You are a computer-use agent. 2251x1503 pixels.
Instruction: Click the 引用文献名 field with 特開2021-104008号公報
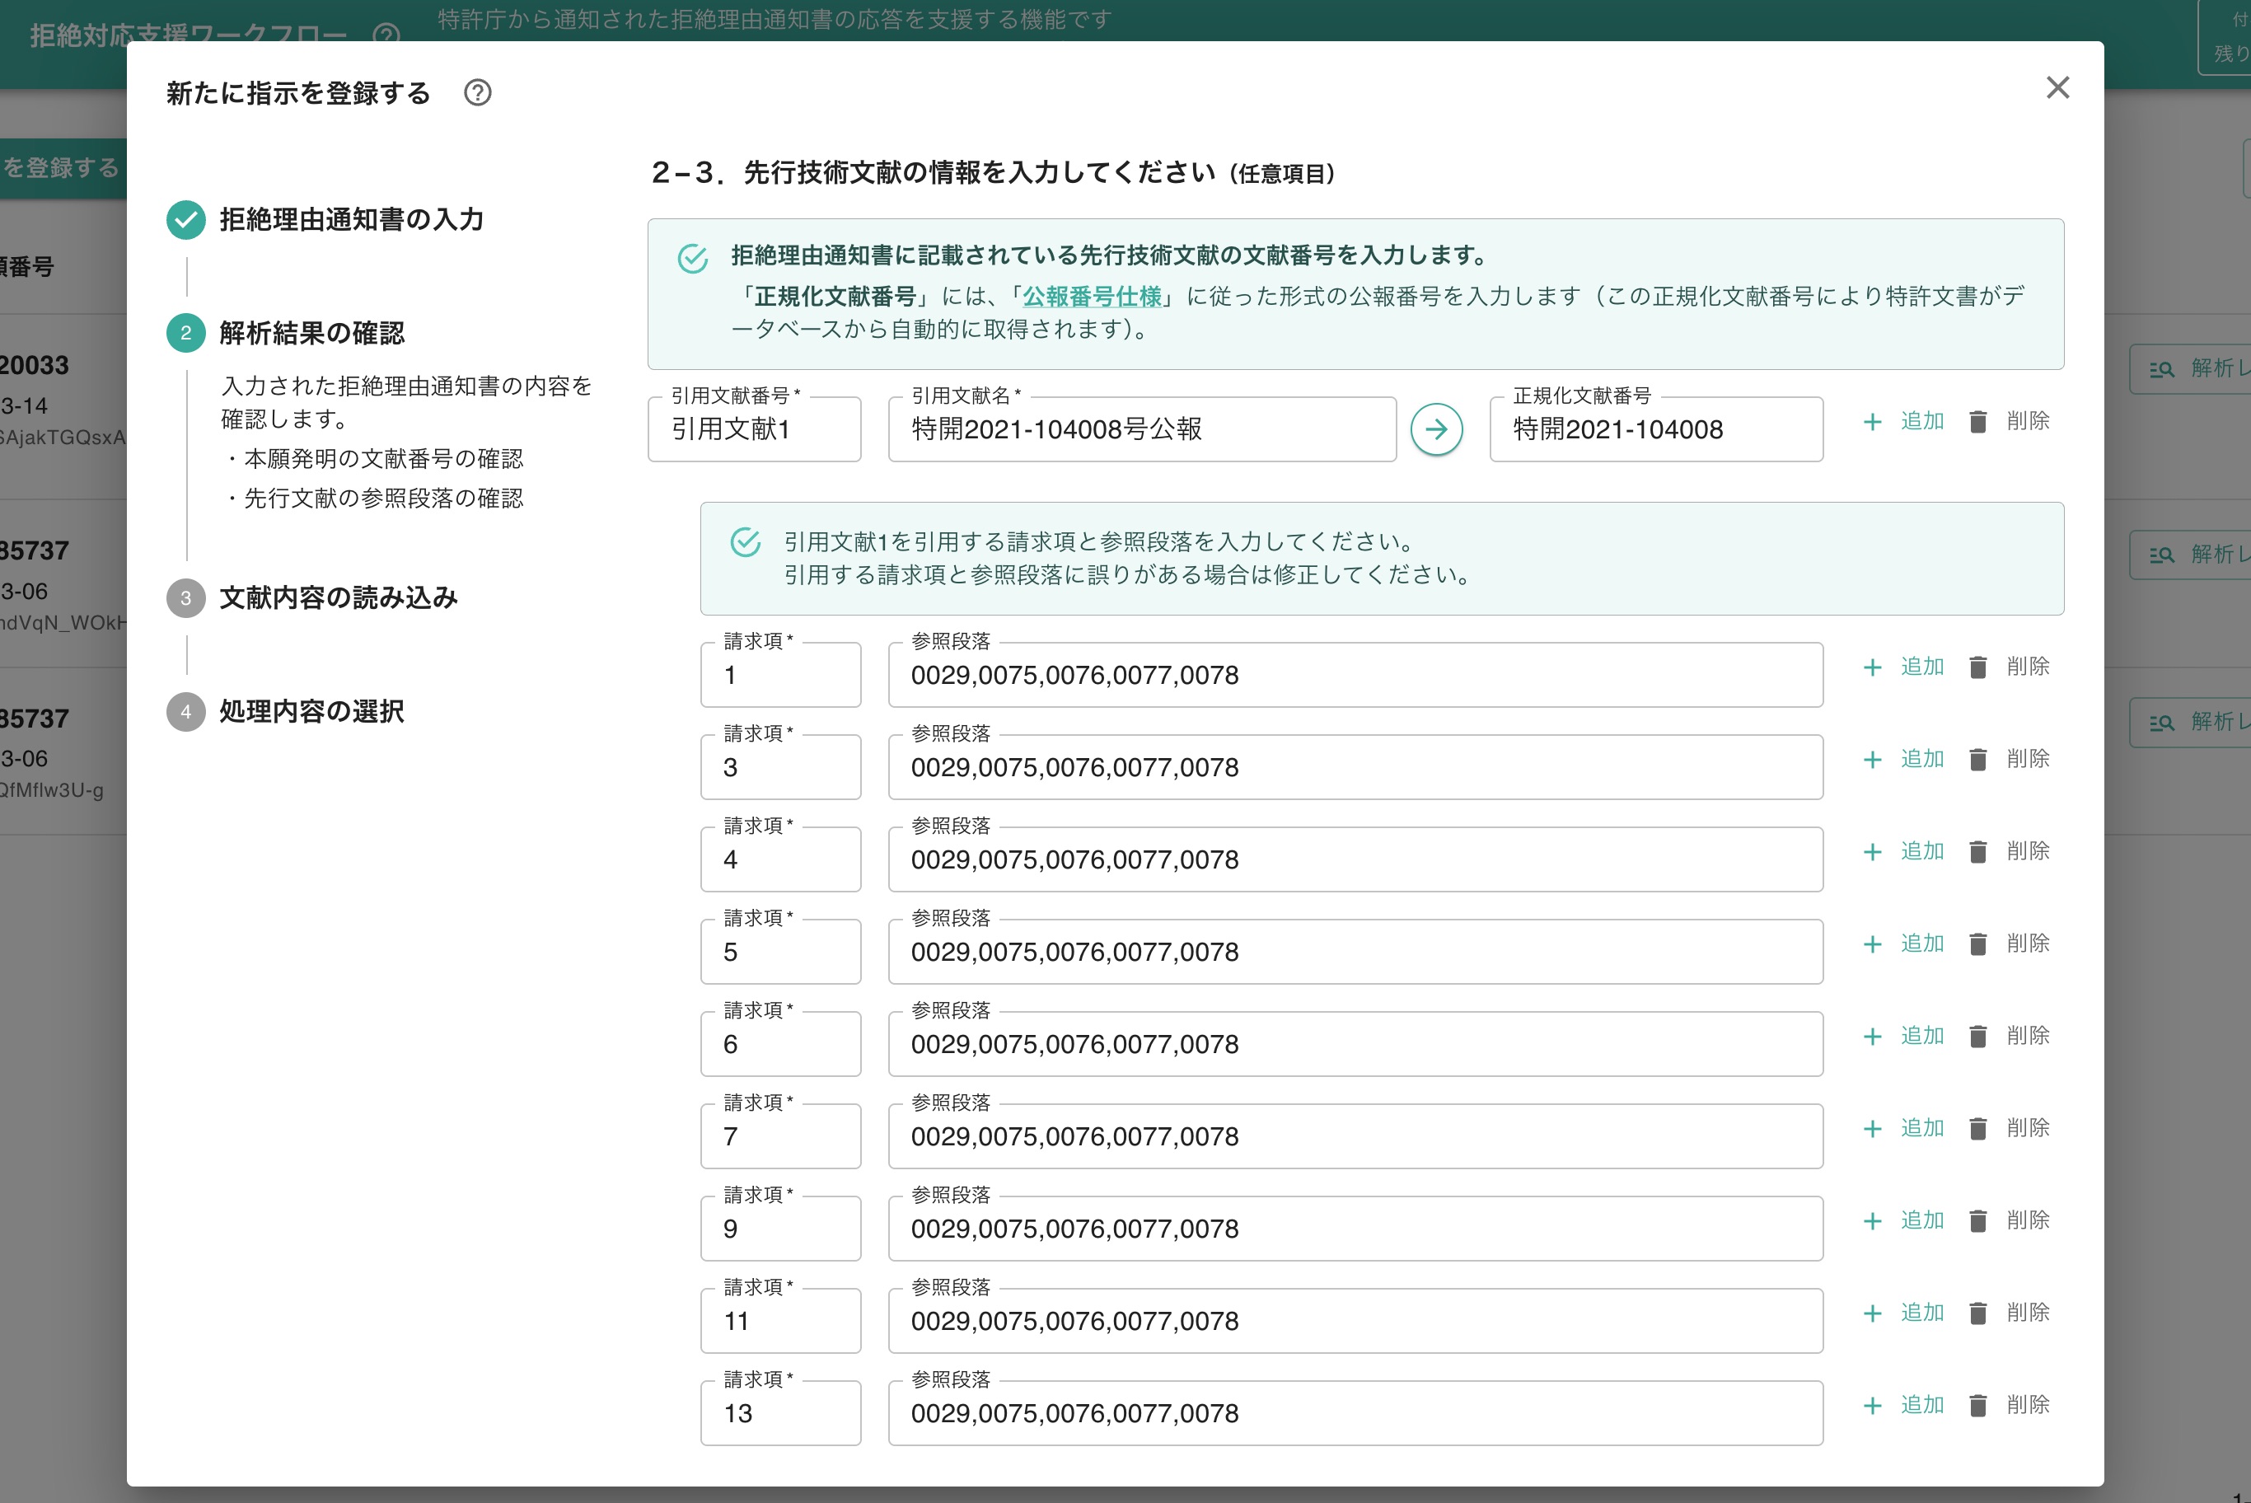[x=1142, y=429]
